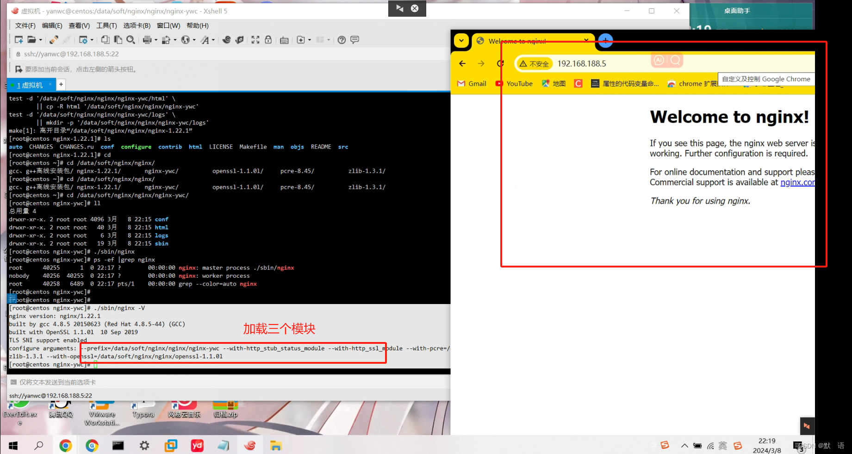
Task: Expand the session properties dropdown arrow
Action: (x=92, y=40)
